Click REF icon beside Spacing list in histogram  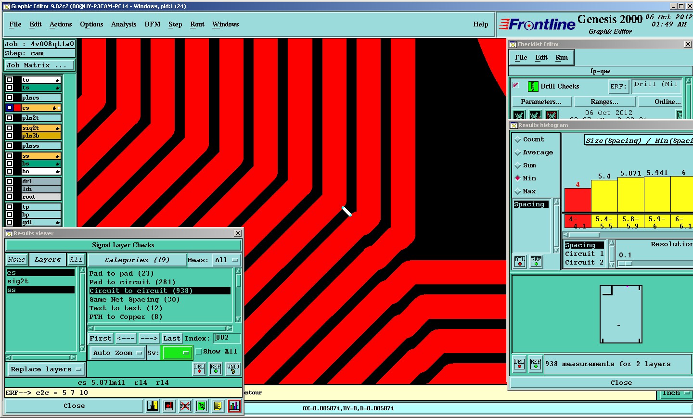pos(536,261)
